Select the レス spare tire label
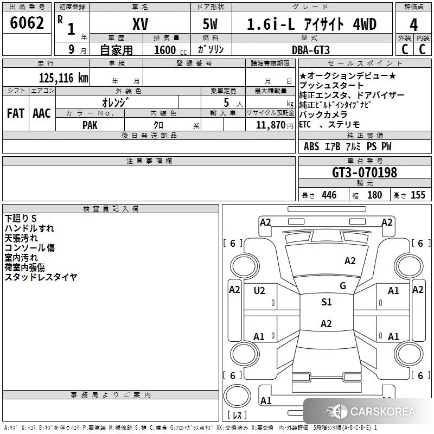The image size is (434, 434). click(x=237, y=415)
